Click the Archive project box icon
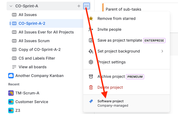The height and width of the screenshot is (114, 178). click(91, 76)
